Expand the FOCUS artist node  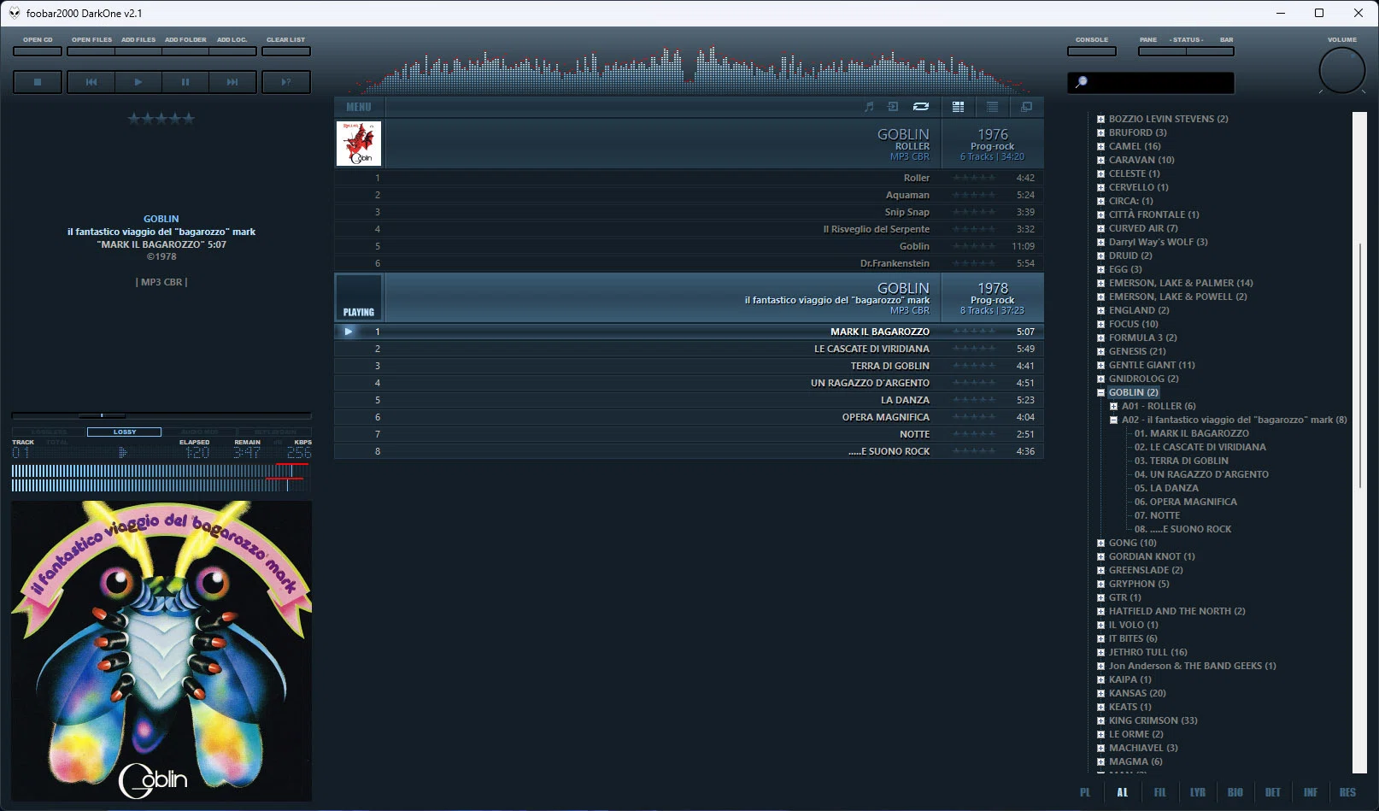(1101, 325)
